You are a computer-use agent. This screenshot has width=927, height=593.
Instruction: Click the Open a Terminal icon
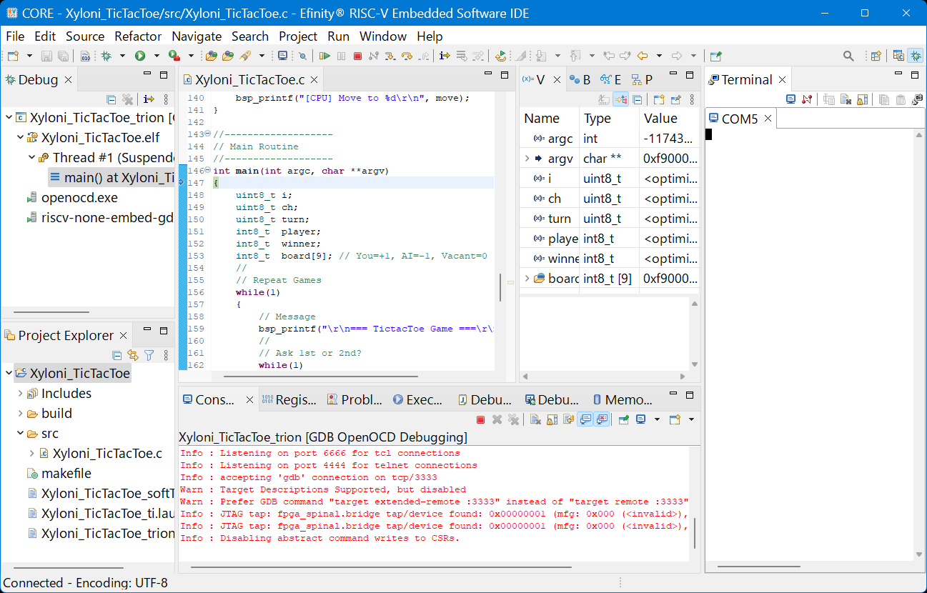click(x=790, y=99)
